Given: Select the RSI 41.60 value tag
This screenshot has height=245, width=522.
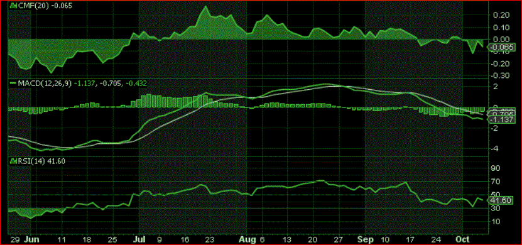Looking at the screenshot, I should coord(501,200).
